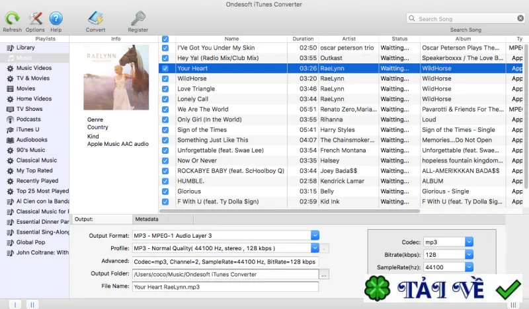Image resolution: width=529 pixels, height=309 pixels.
Task: Open Home Videos playlist icon
Action: point(11,99)
